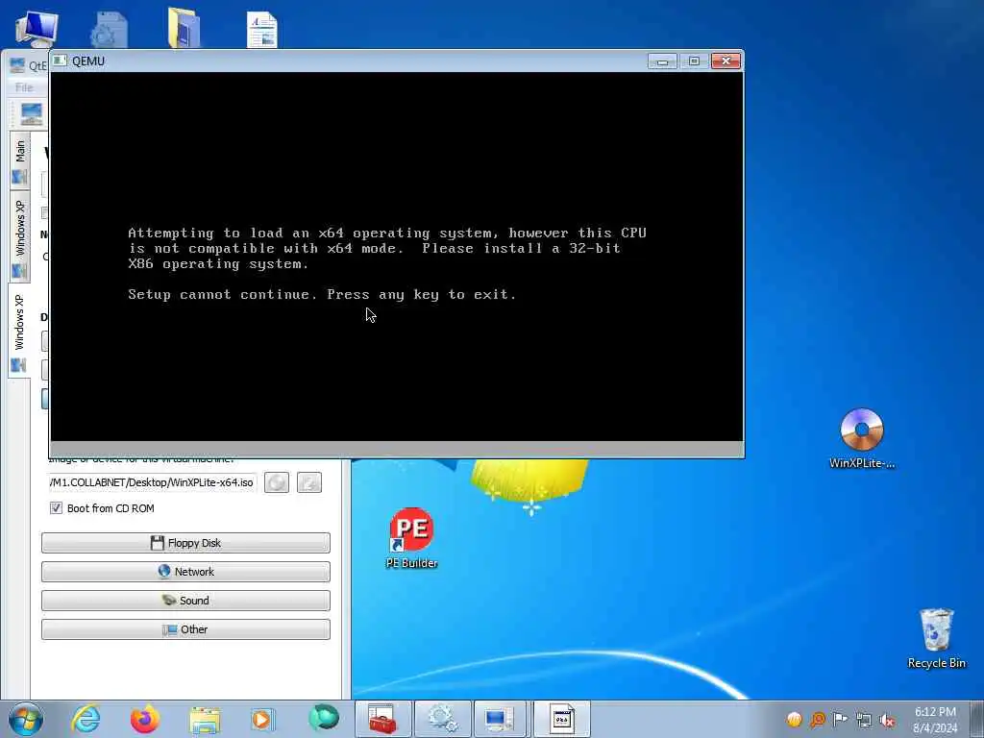Switch to the gear settings taskbar app
This screenshot has width=984, height=738.
click(x=442, y=719)
